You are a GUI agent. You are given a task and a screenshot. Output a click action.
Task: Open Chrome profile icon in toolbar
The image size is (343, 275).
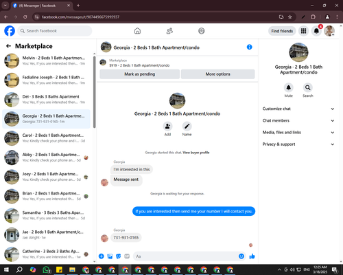(327, 17)
